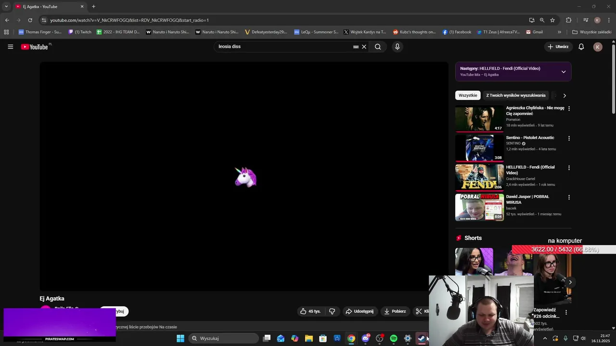The width and height of the screenshot is (616, 346).
Task: Open File Explorer from the taskbar
Action: point(309,338)
